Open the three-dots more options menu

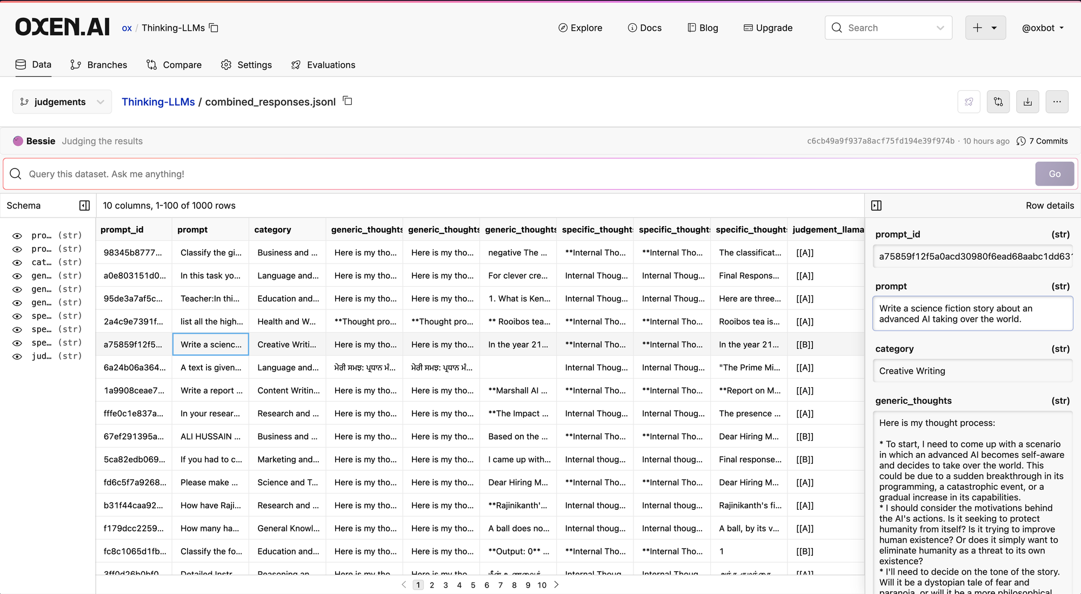point(1057,102)
